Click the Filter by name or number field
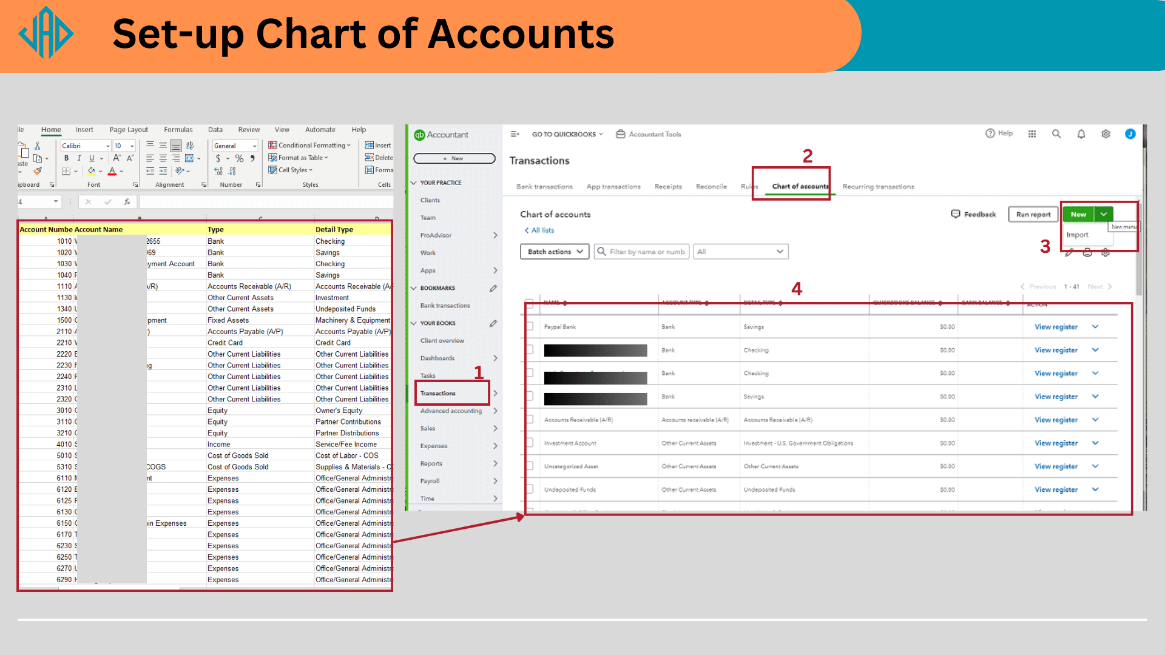 coord(641,252)
